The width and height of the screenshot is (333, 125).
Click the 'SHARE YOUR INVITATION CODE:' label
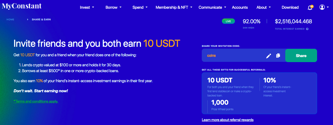tap(221, 46)
